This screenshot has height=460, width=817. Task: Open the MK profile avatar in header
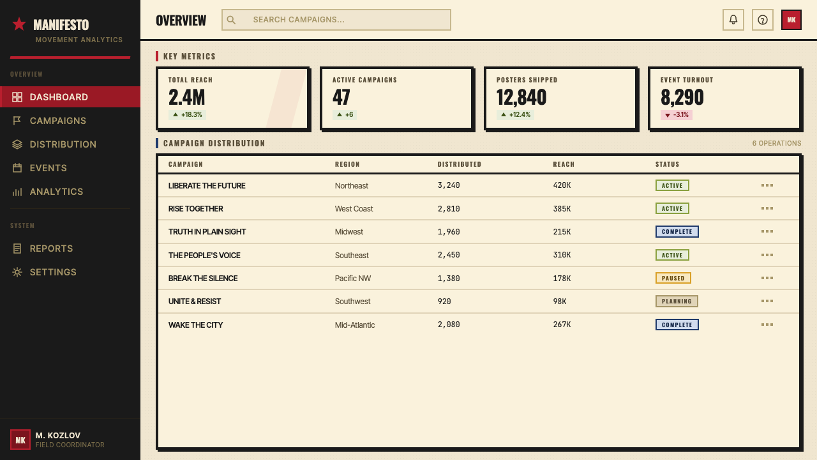[x=791, y=20]
